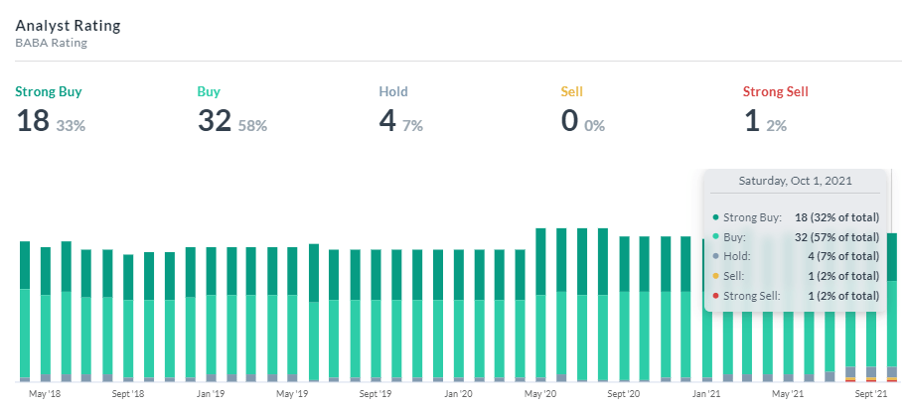Click the Buy legend dot in tooltip
The height and width of the screenshot is (409, 908).
(717, 237)
